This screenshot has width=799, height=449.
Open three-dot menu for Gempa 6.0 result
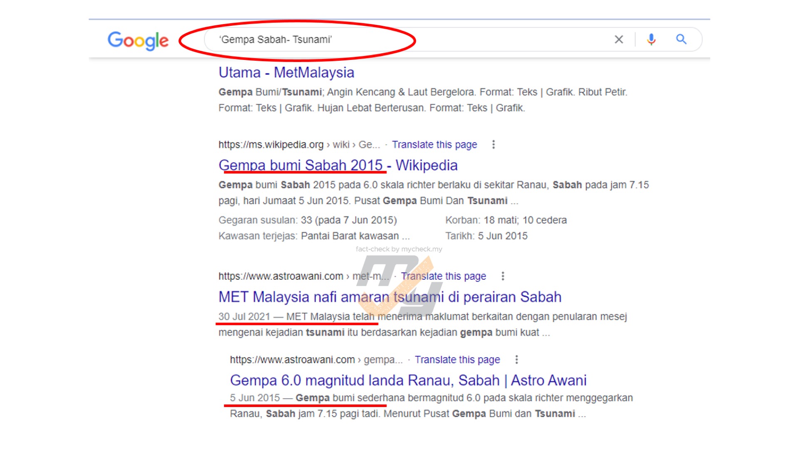[516, 360]
